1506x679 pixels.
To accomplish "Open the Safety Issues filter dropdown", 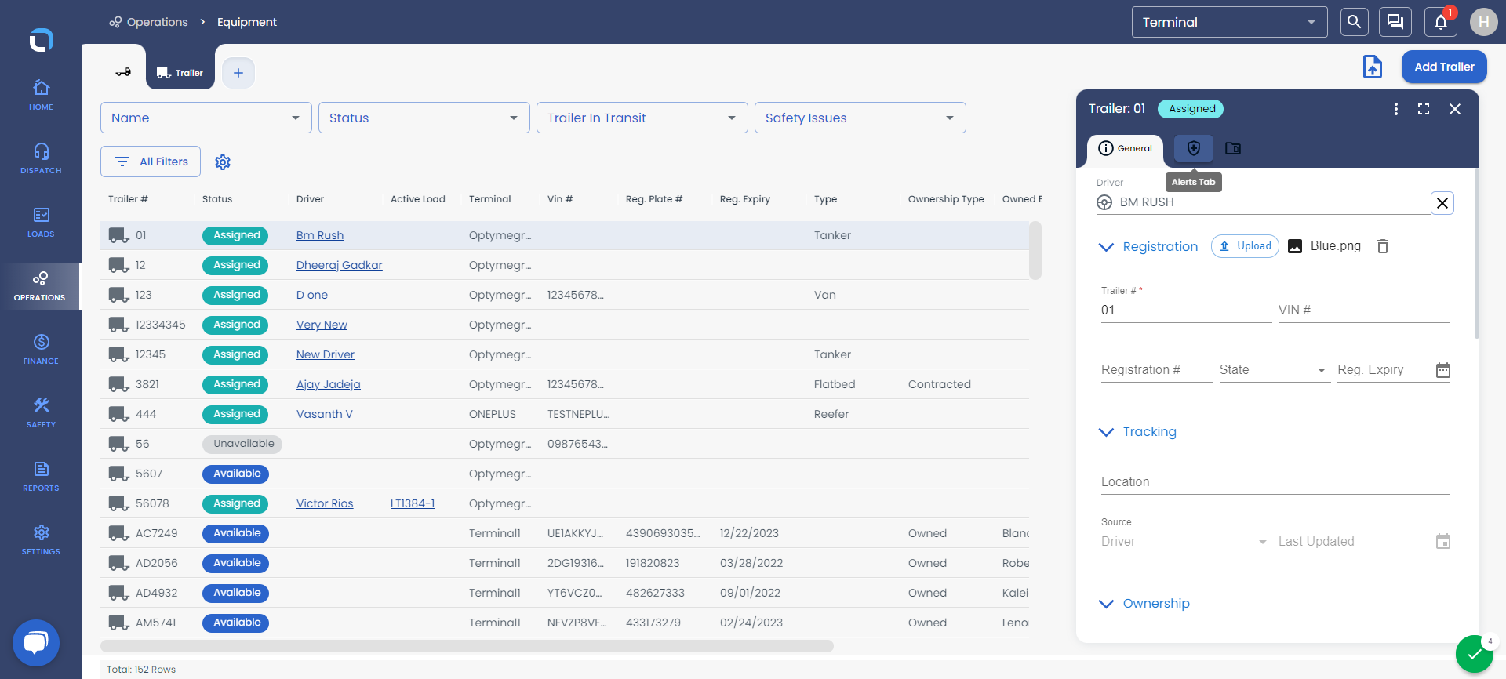I will 860,118.
